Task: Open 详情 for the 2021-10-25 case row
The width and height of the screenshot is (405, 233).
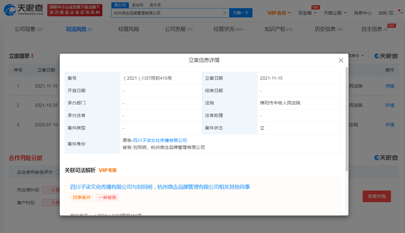Action: click(x=390, y=105)
